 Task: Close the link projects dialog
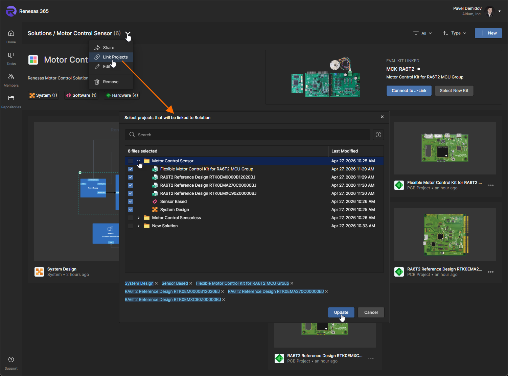pyautogui.click(x=382, y=117)
